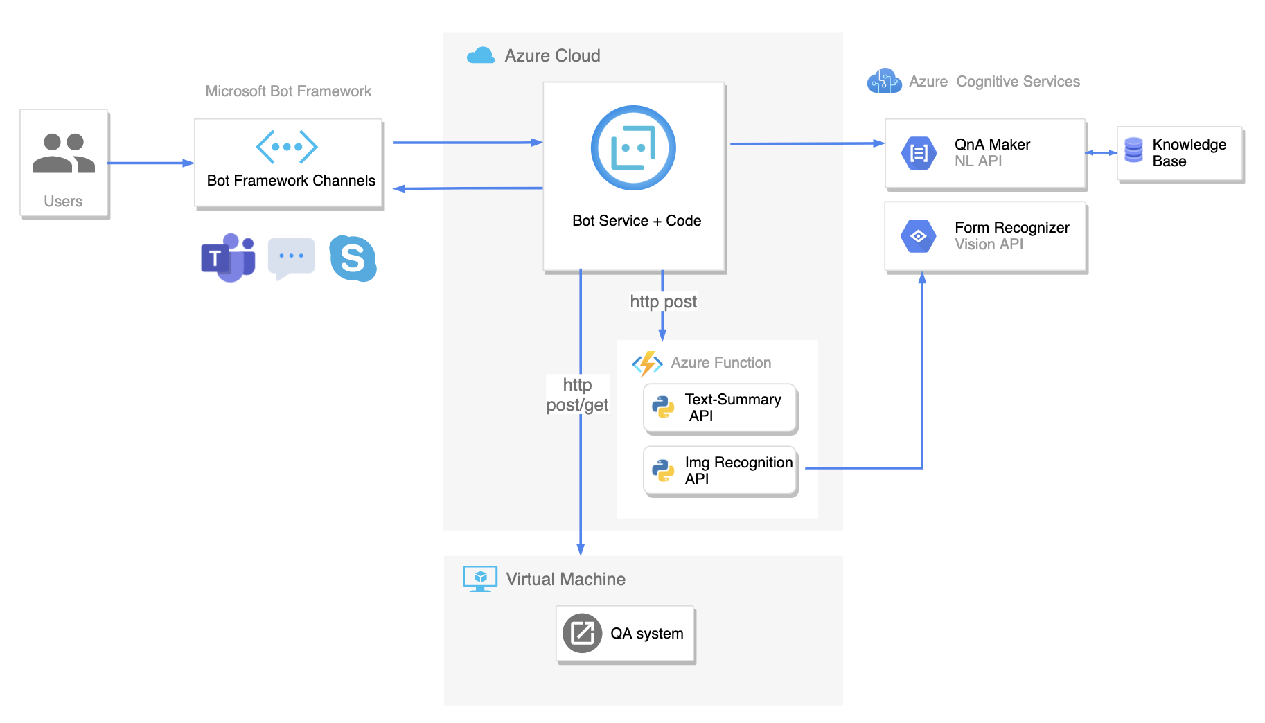Select the "http post" connector label

pyautogui.click(x=663, y=301)
